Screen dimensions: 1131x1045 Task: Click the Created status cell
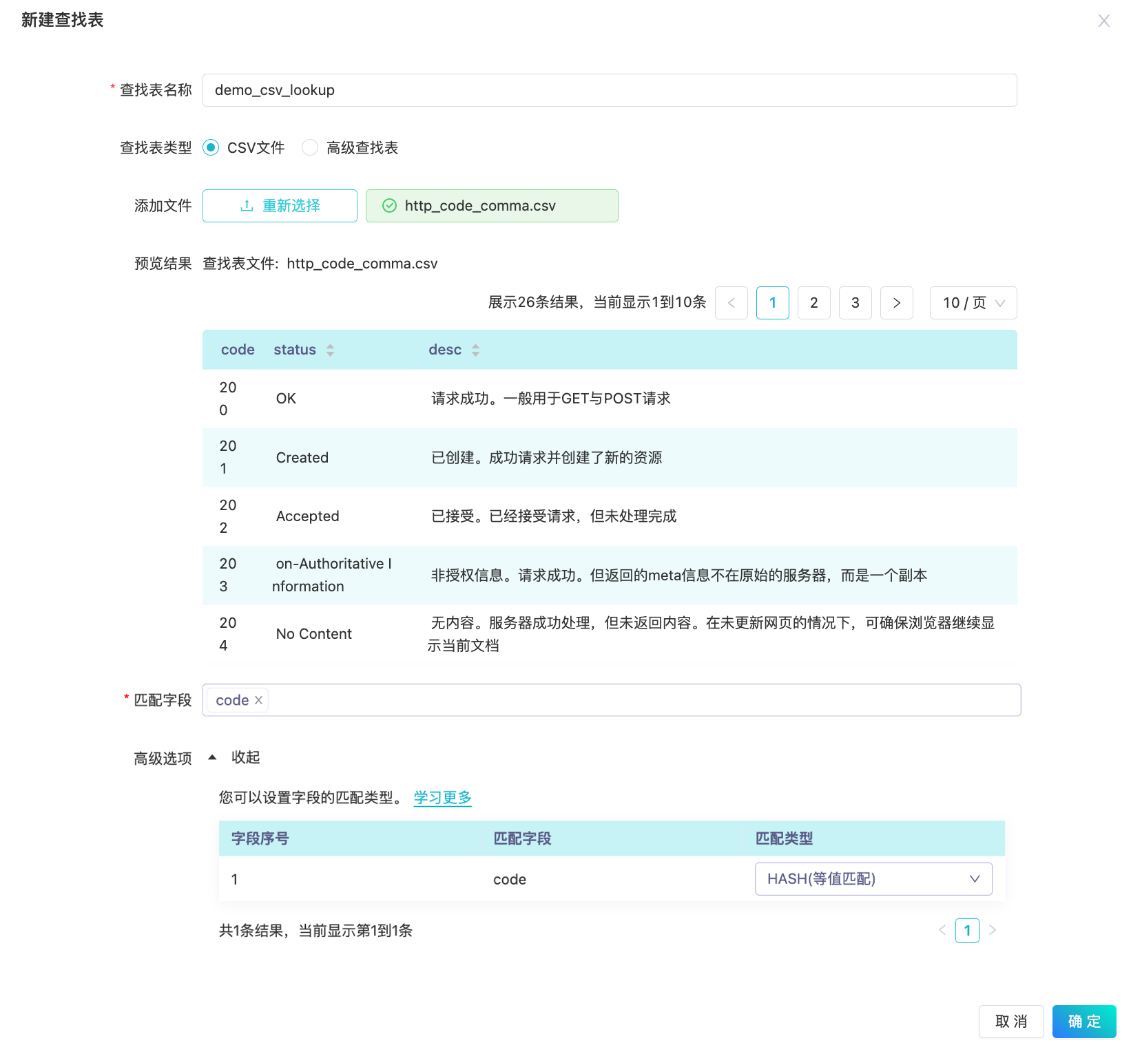click(302, 458)
